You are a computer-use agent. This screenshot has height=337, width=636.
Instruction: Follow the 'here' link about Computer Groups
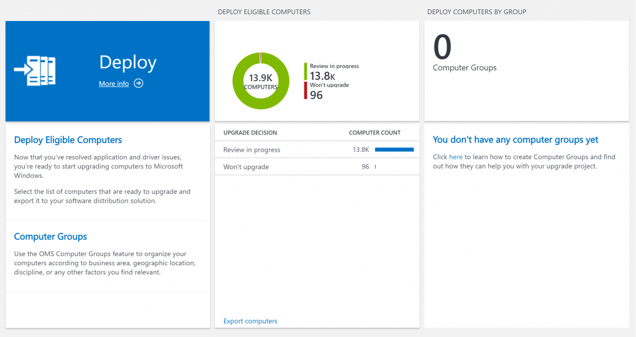456,157
